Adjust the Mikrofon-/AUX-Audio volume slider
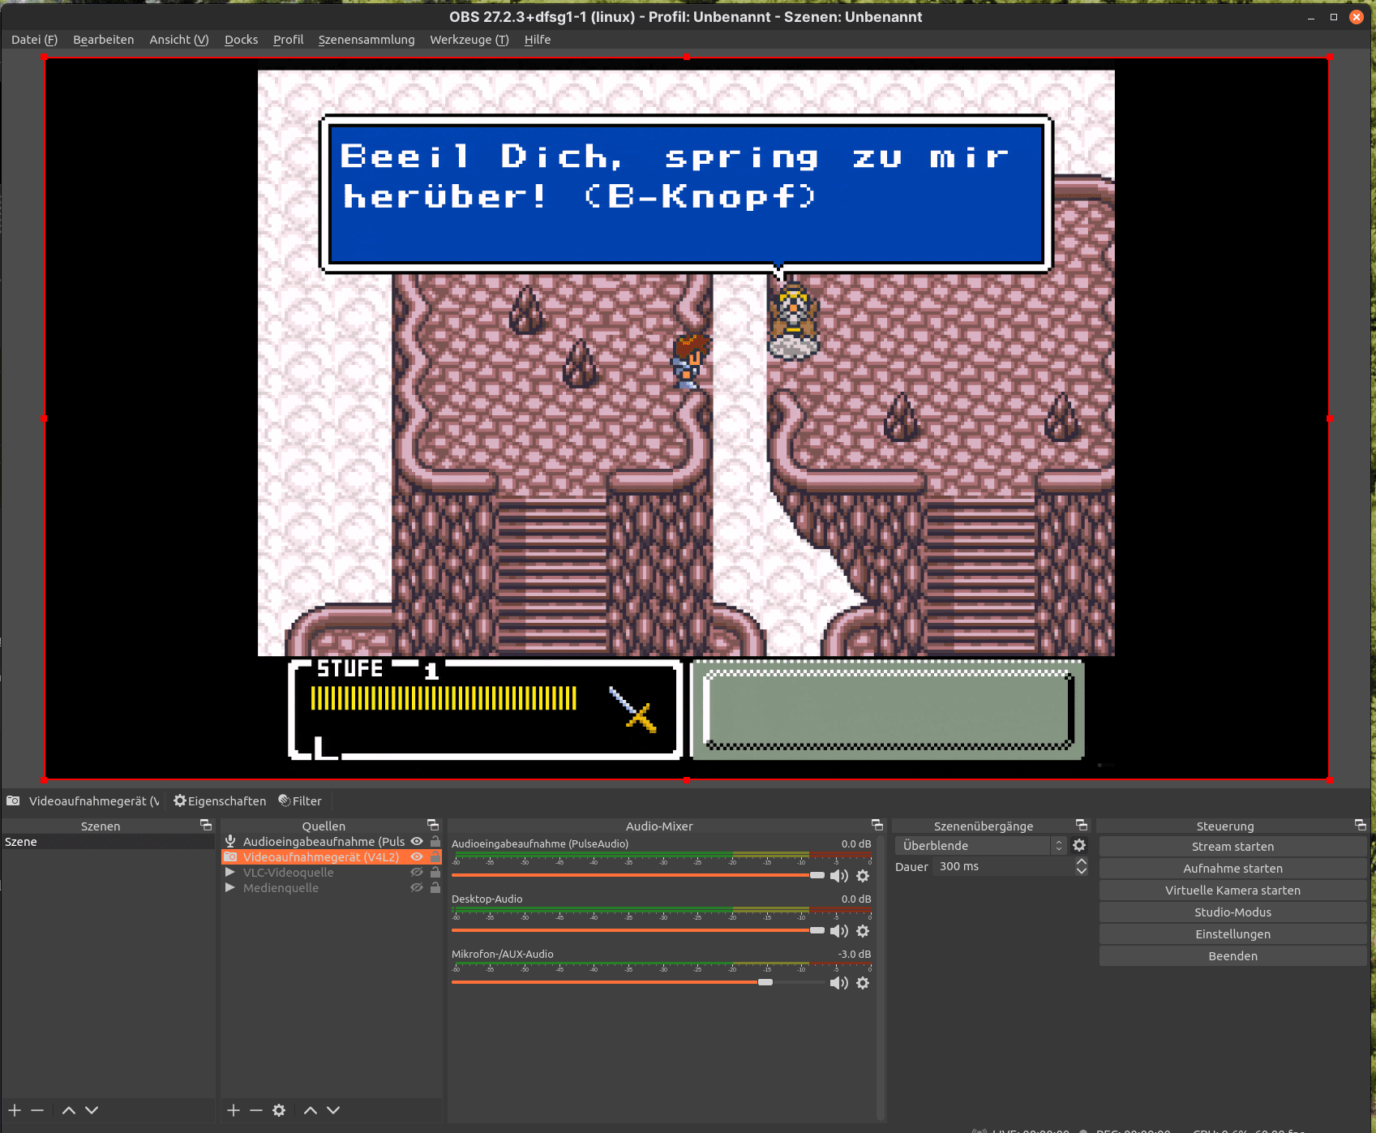1376x1133 pixels. click(638, 982)
